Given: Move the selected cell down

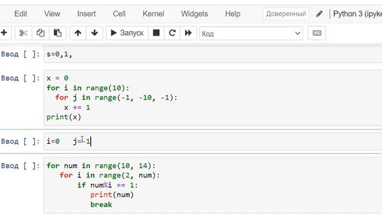Looking at the screenshot, I should [x=94, y=33].
